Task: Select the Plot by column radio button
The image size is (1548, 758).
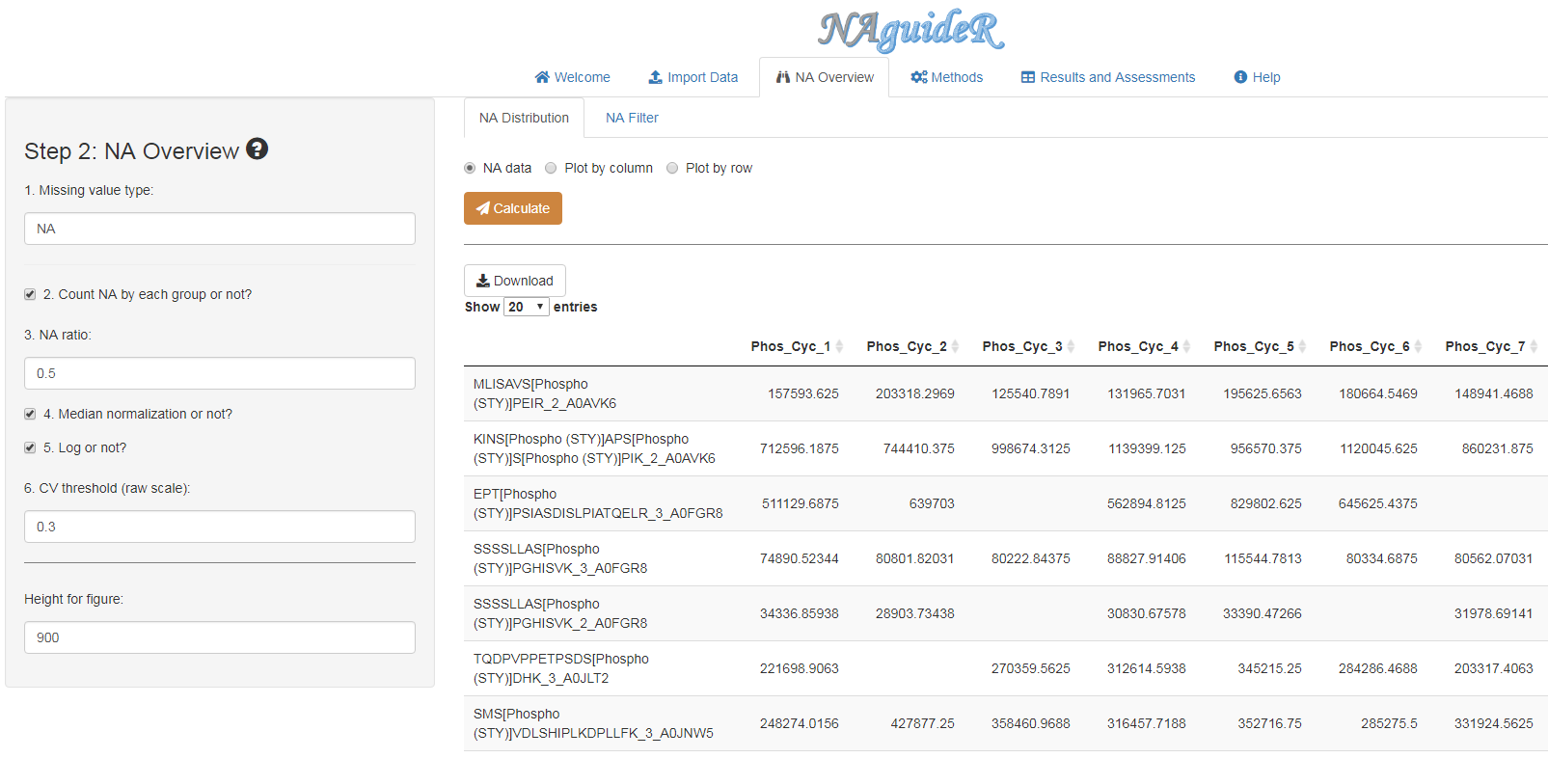Action: click(x=551, y=168)
